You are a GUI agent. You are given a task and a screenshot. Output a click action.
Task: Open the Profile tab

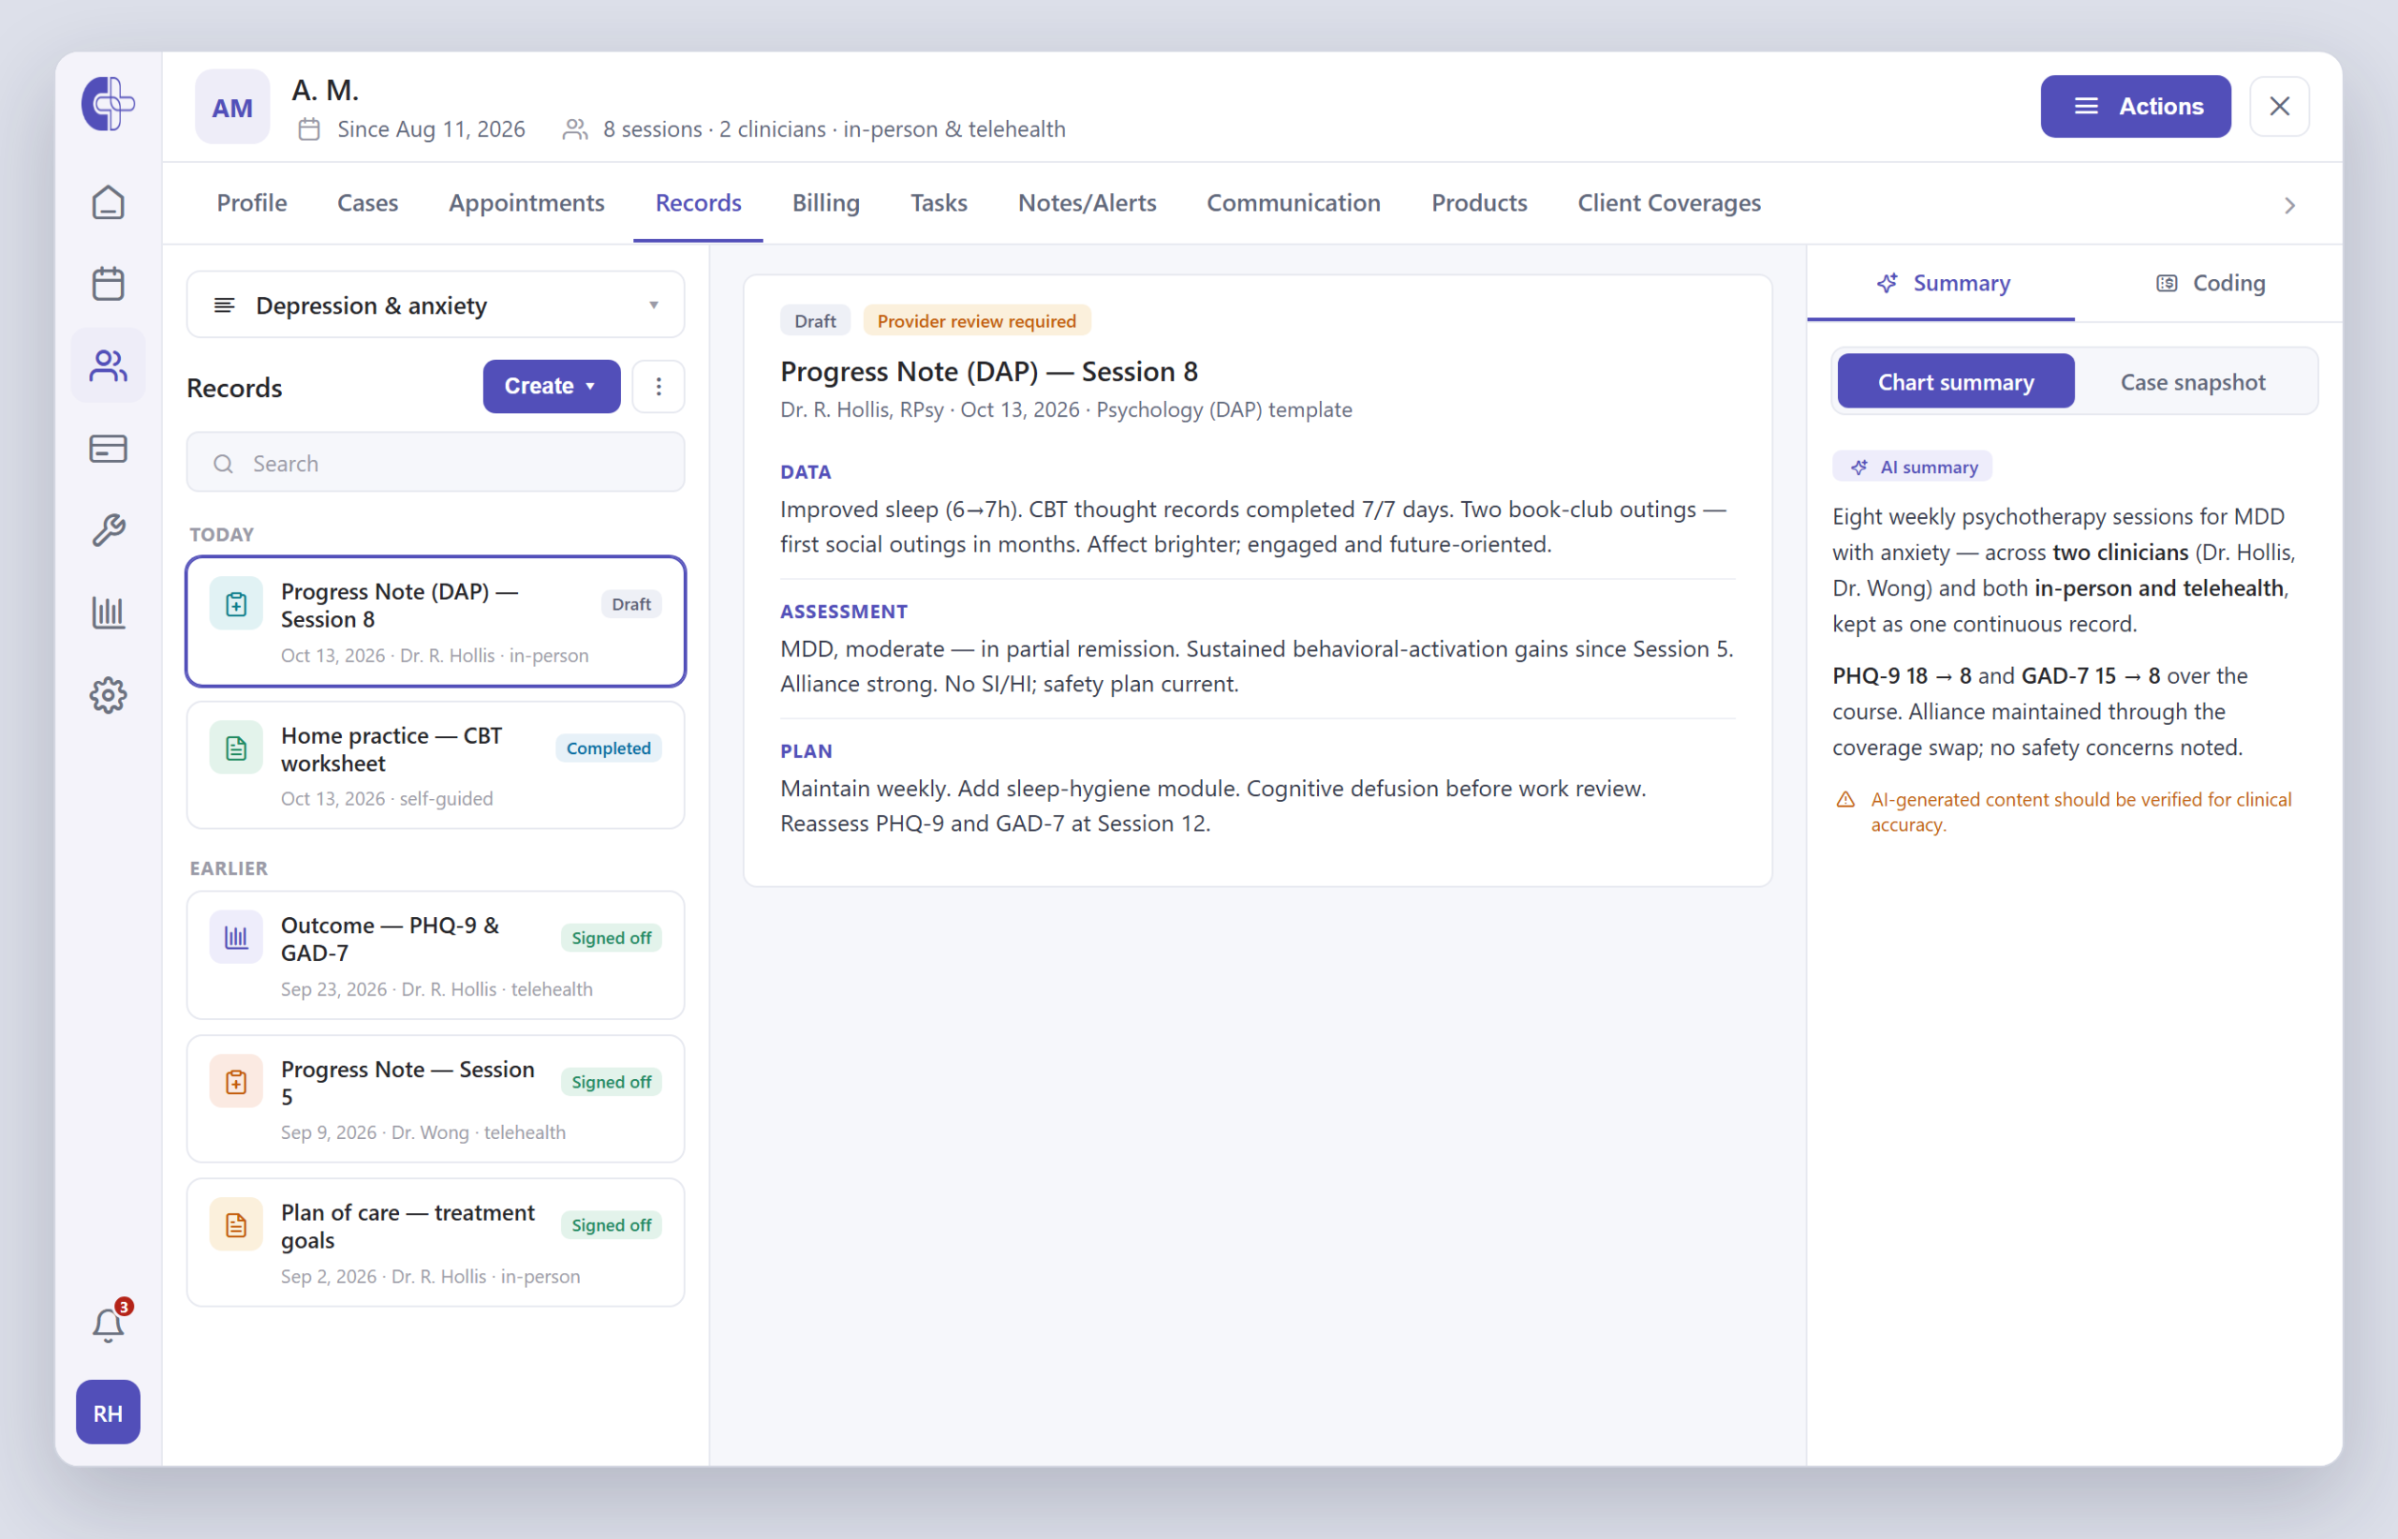[252, 203]
